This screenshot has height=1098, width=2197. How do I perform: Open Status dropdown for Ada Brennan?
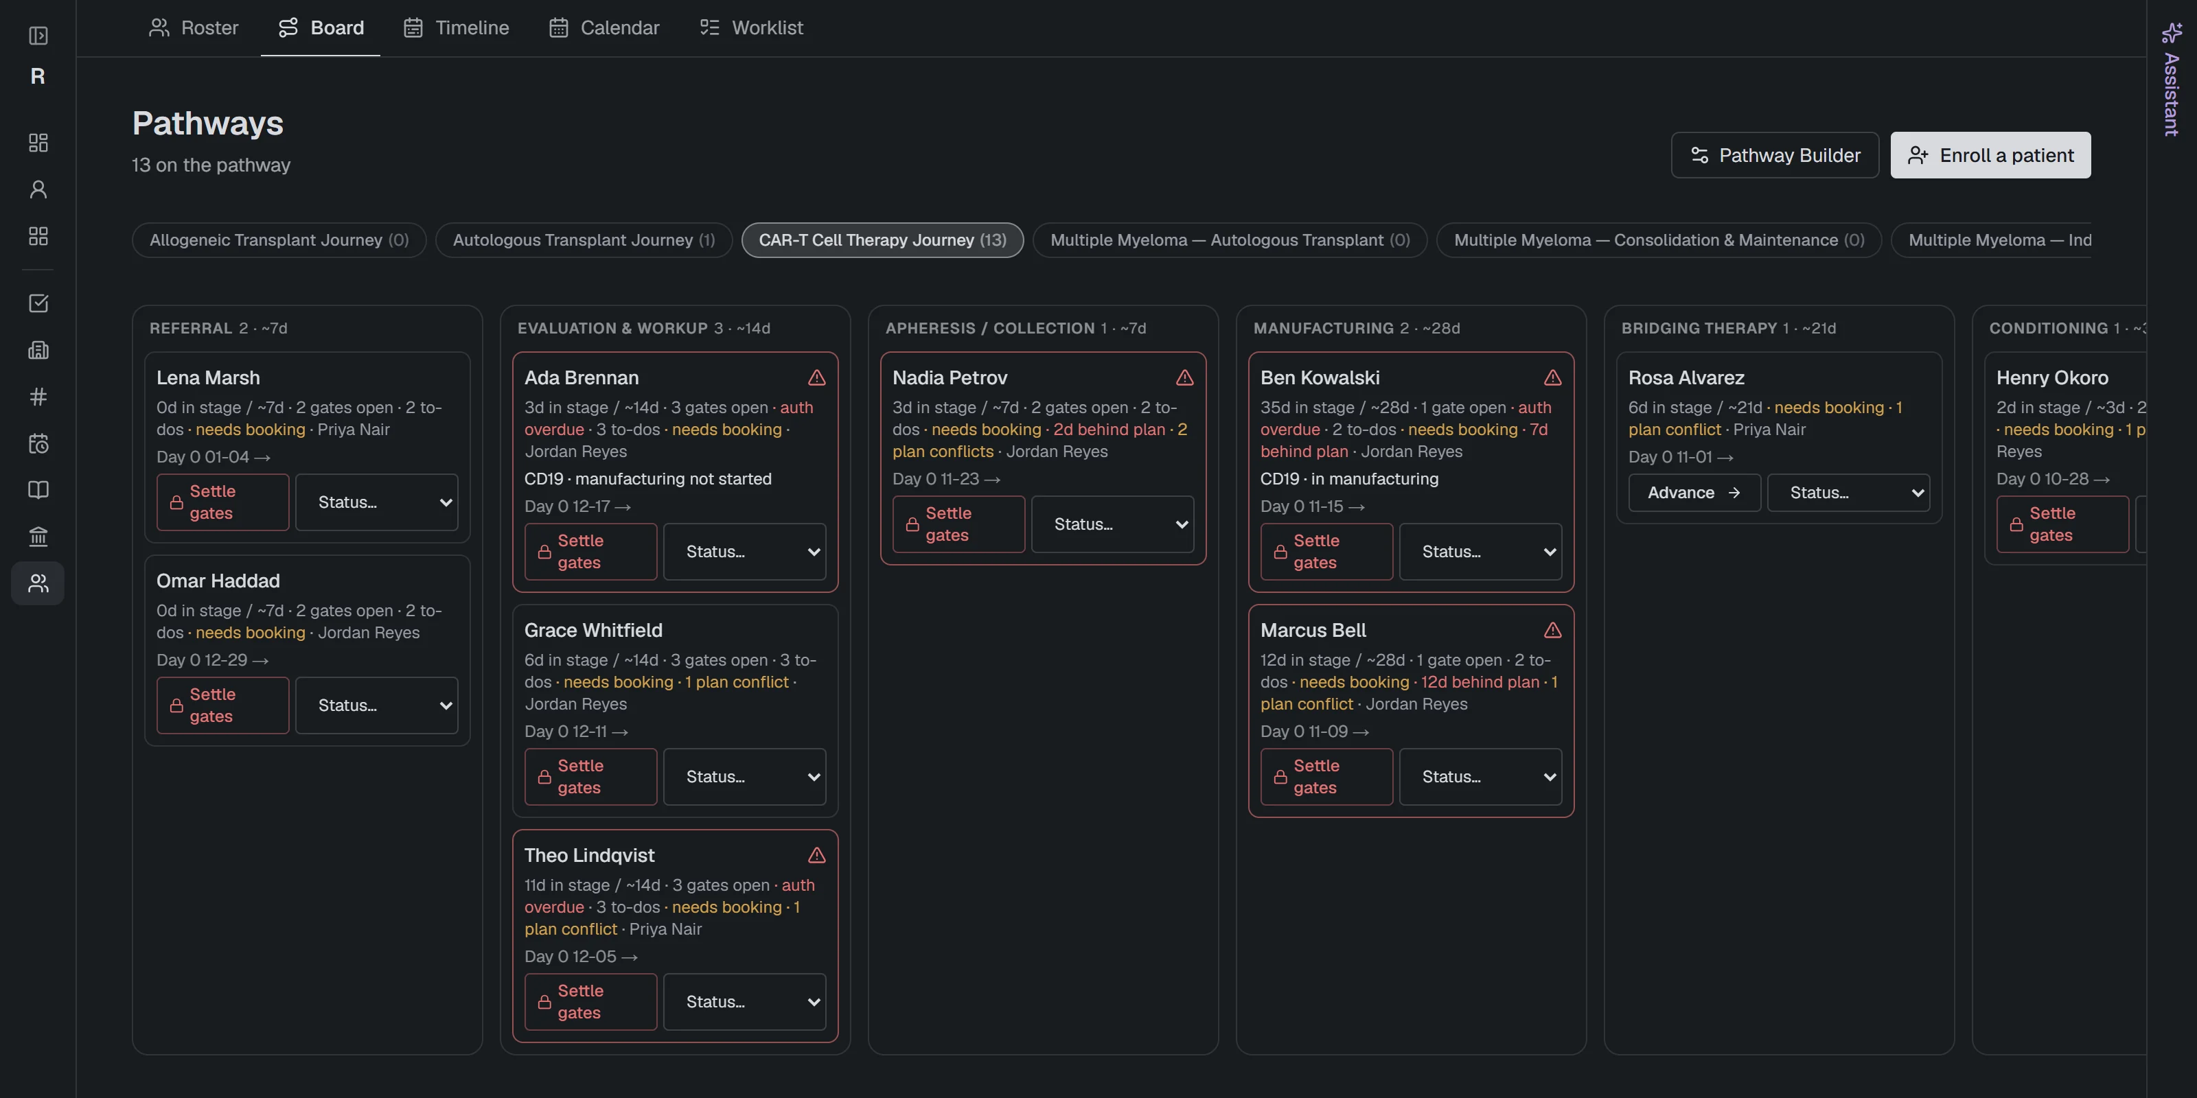(744, 552)
